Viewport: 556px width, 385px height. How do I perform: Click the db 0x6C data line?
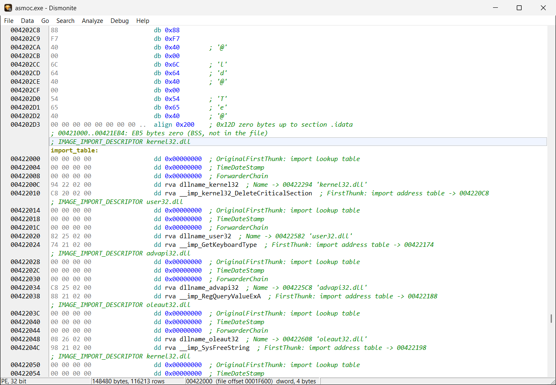pos(167,65)
